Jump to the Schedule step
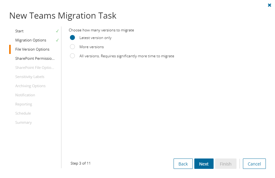Screen dimensions: 275x178 23,113
